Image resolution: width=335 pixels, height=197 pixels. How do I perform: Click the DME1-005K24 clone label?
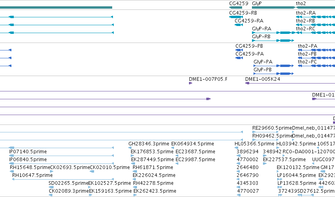tap(263, 79)
